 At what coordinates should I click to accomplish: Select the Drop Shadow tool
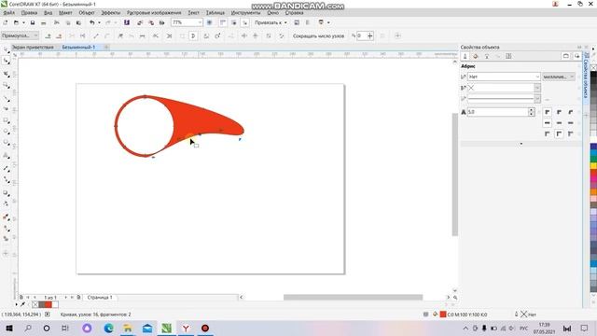7,193
